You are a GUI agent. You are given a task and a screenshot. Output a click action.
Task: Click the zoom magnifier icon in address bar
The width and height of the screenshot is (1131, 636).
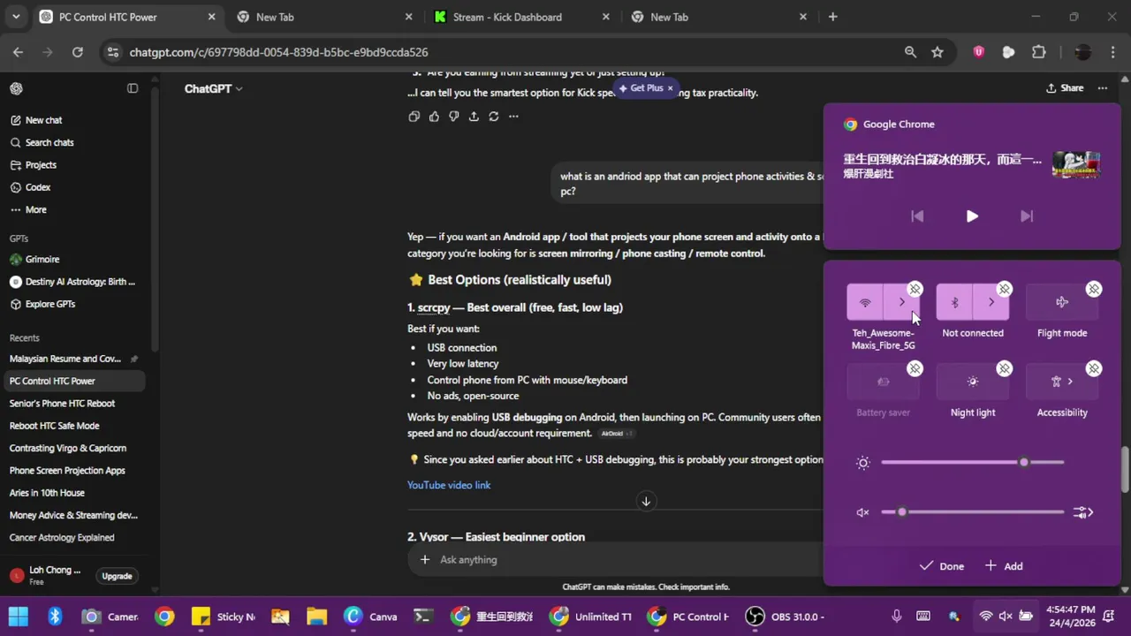point(910,52)
